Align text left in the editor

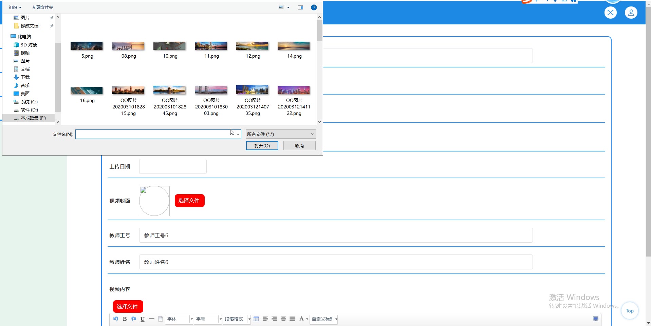coord(265,319)
